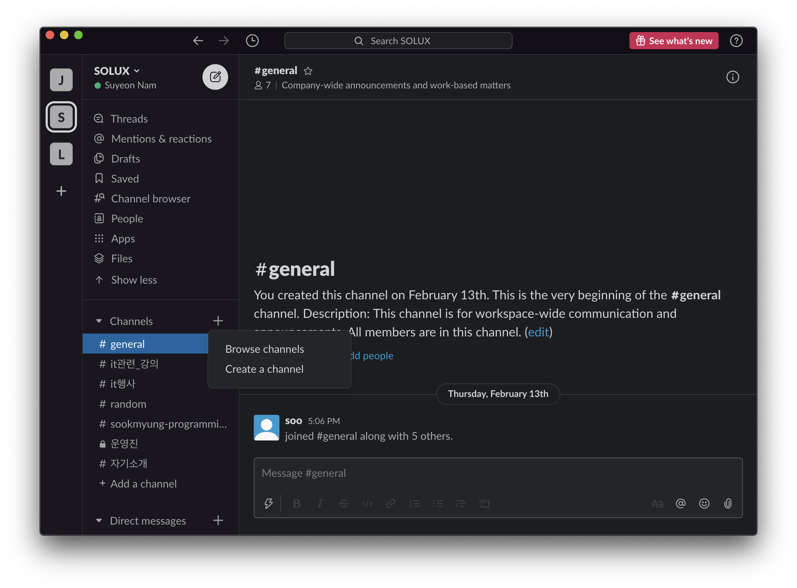This screenshot has height=588, width=797.
Task: Star the #general channel
Action: tap(308, 71)
